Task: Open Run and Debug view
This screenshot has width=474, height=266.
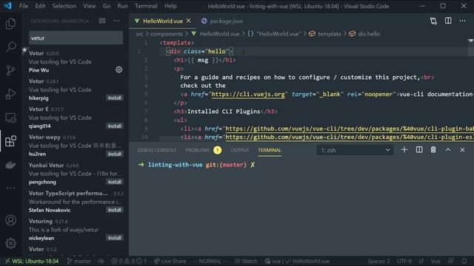Action: pos(10,94)
